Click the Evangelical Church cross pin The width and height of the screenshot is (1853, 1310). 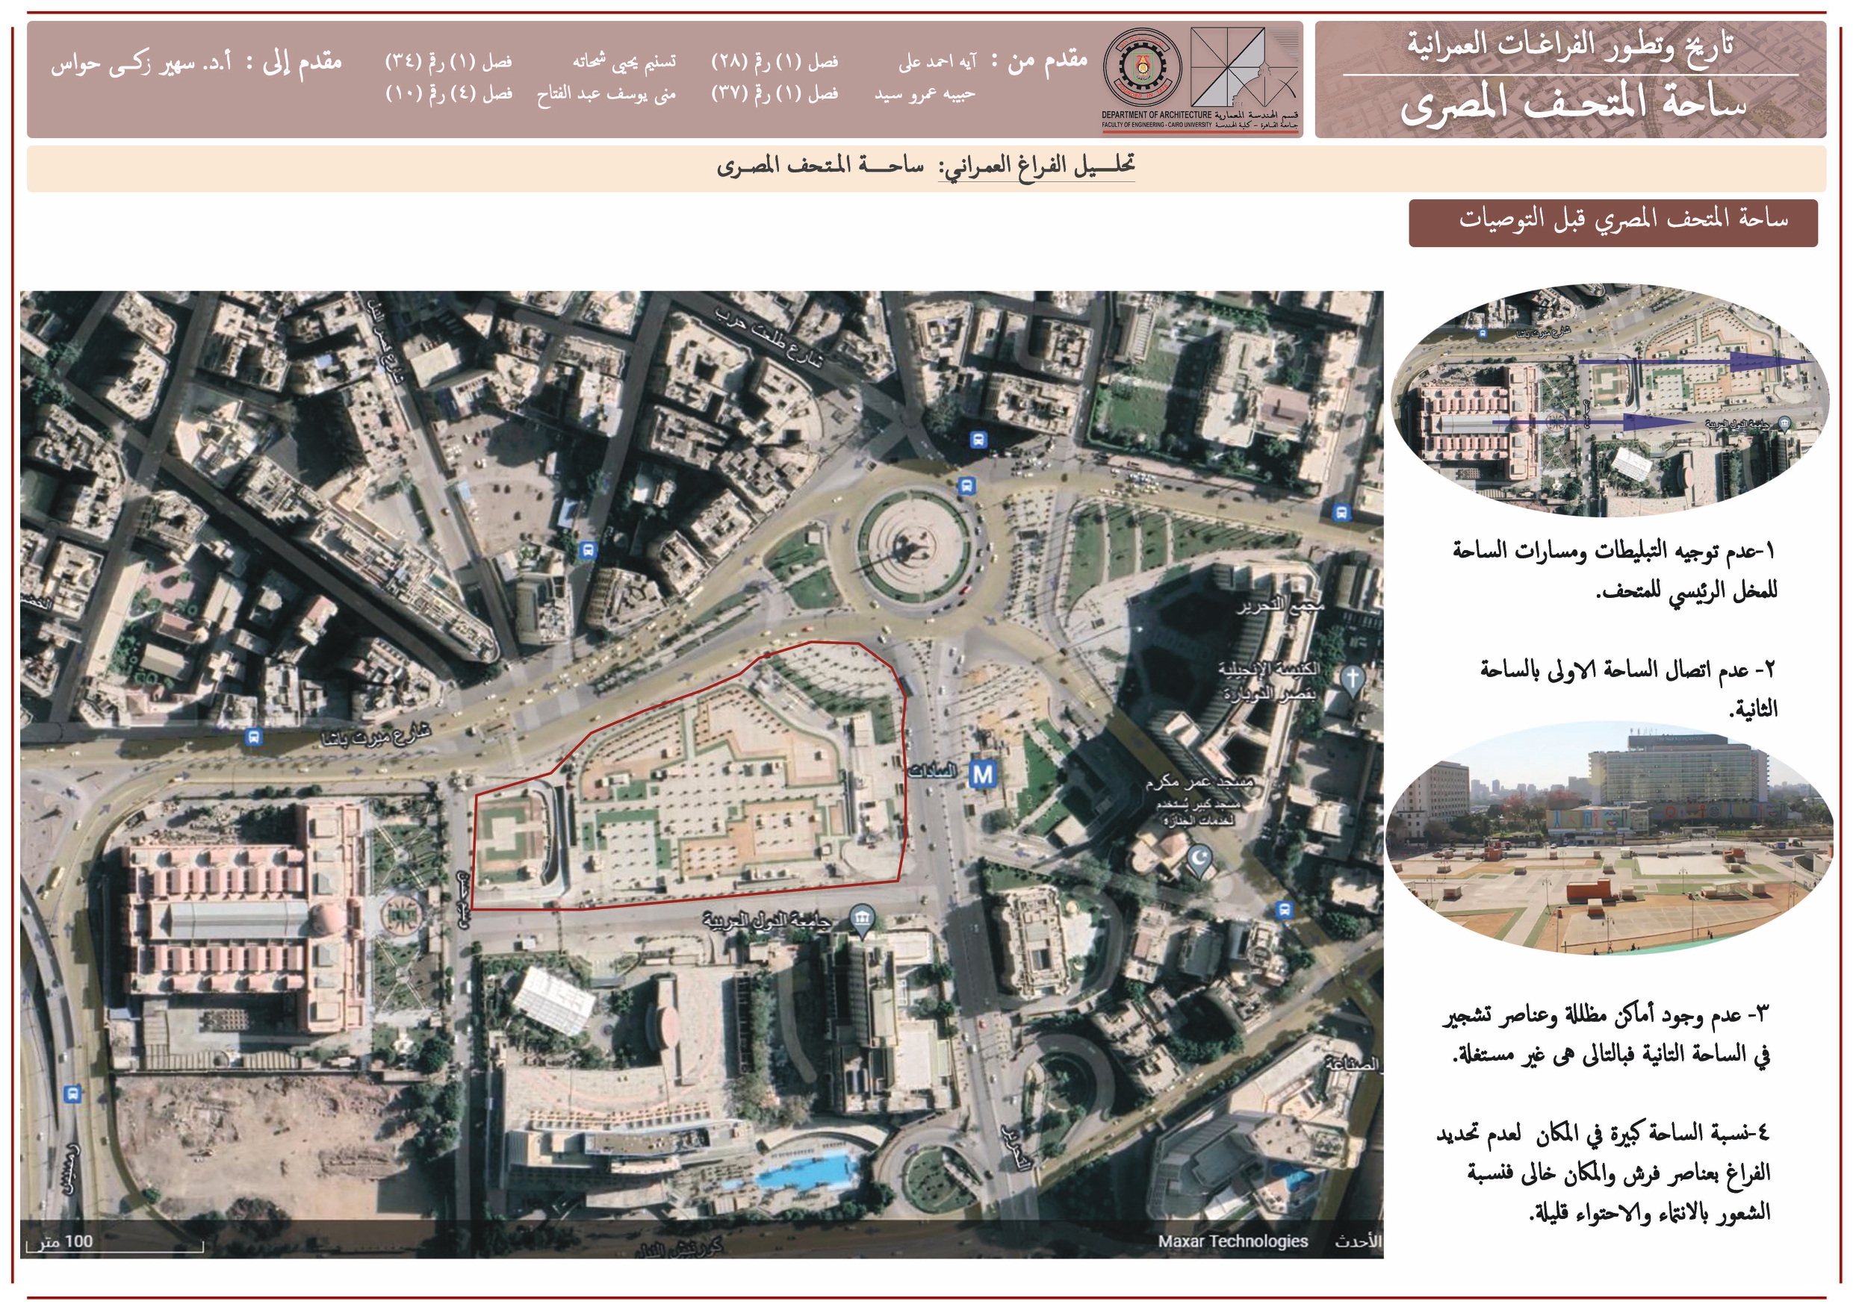[1352, 680]
